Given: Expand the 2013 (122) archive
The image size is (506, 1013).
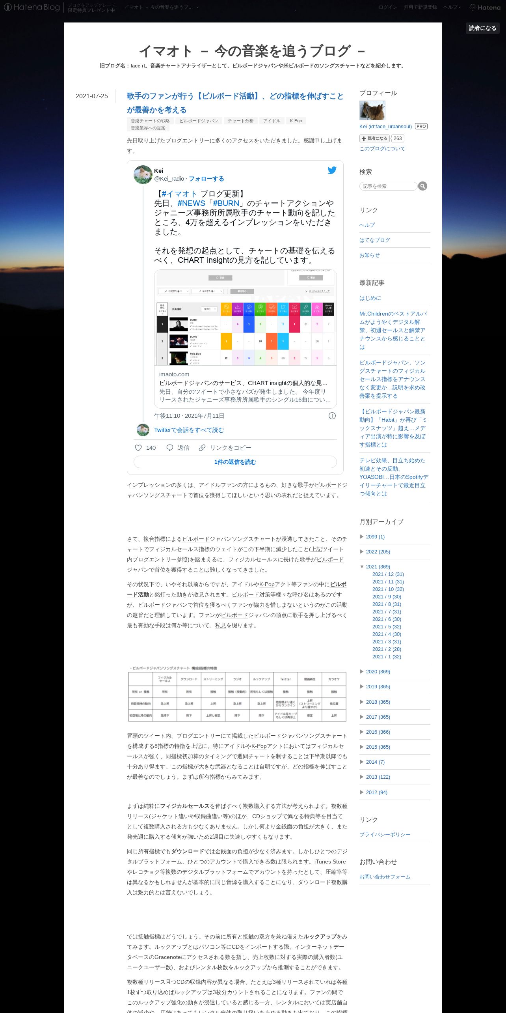Looking at the screenshot, I should coord(362,777).
